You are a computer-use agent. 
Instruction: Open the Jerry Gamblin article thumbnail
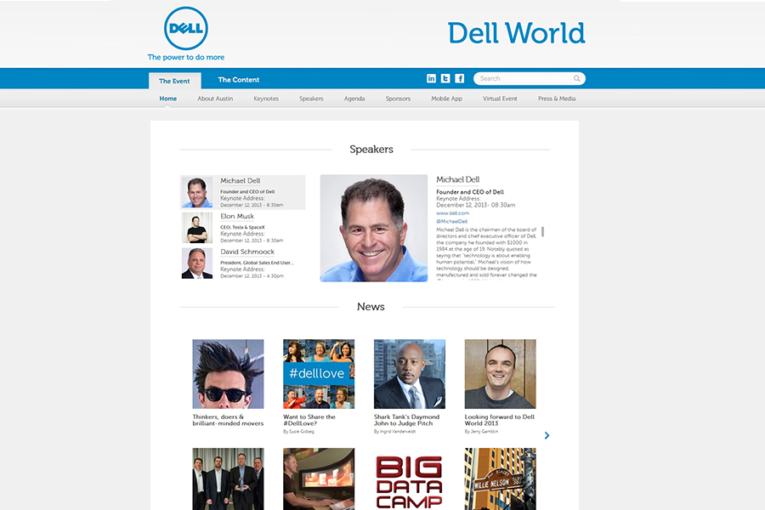[x=500, y=374]
